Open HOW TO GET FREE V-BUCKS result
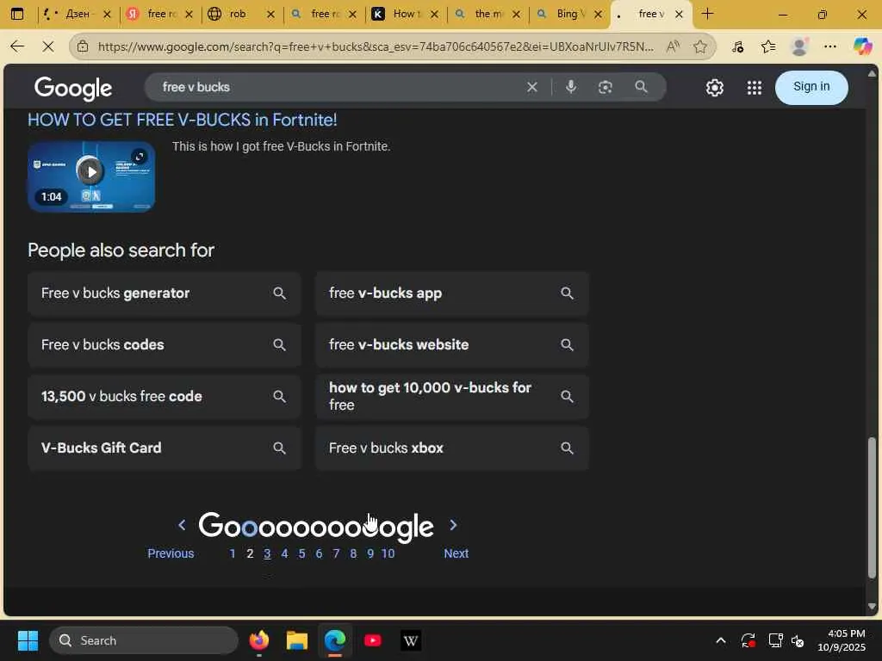 [x=183, y=120]
